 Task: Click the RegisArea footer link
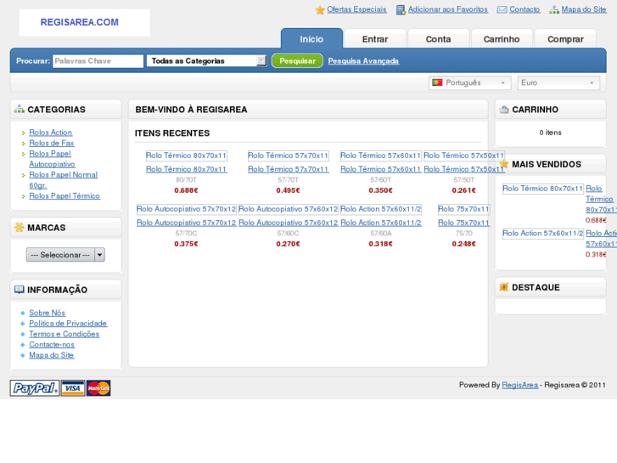pyautogui.click(x=519, y=385)
